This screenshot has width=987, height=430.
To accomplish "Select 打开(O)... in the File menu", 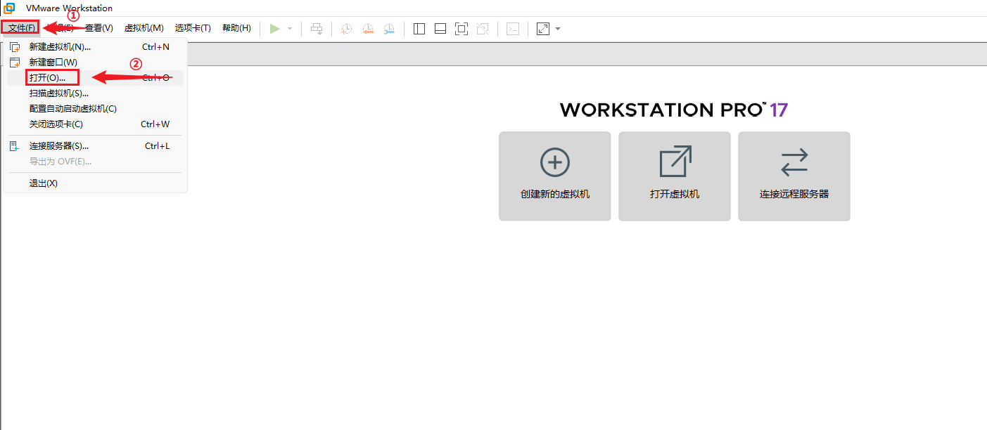I will tap(47, 78).
